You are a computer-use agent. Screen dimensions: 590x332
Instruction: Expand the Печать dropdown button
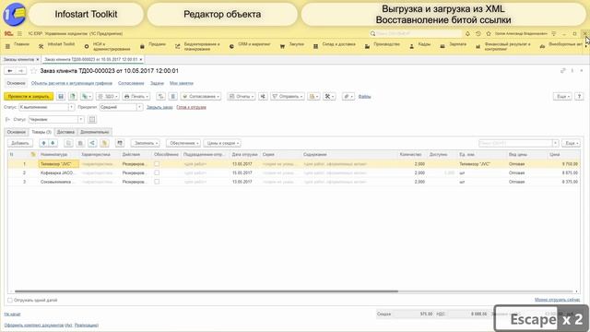[136, 96]
